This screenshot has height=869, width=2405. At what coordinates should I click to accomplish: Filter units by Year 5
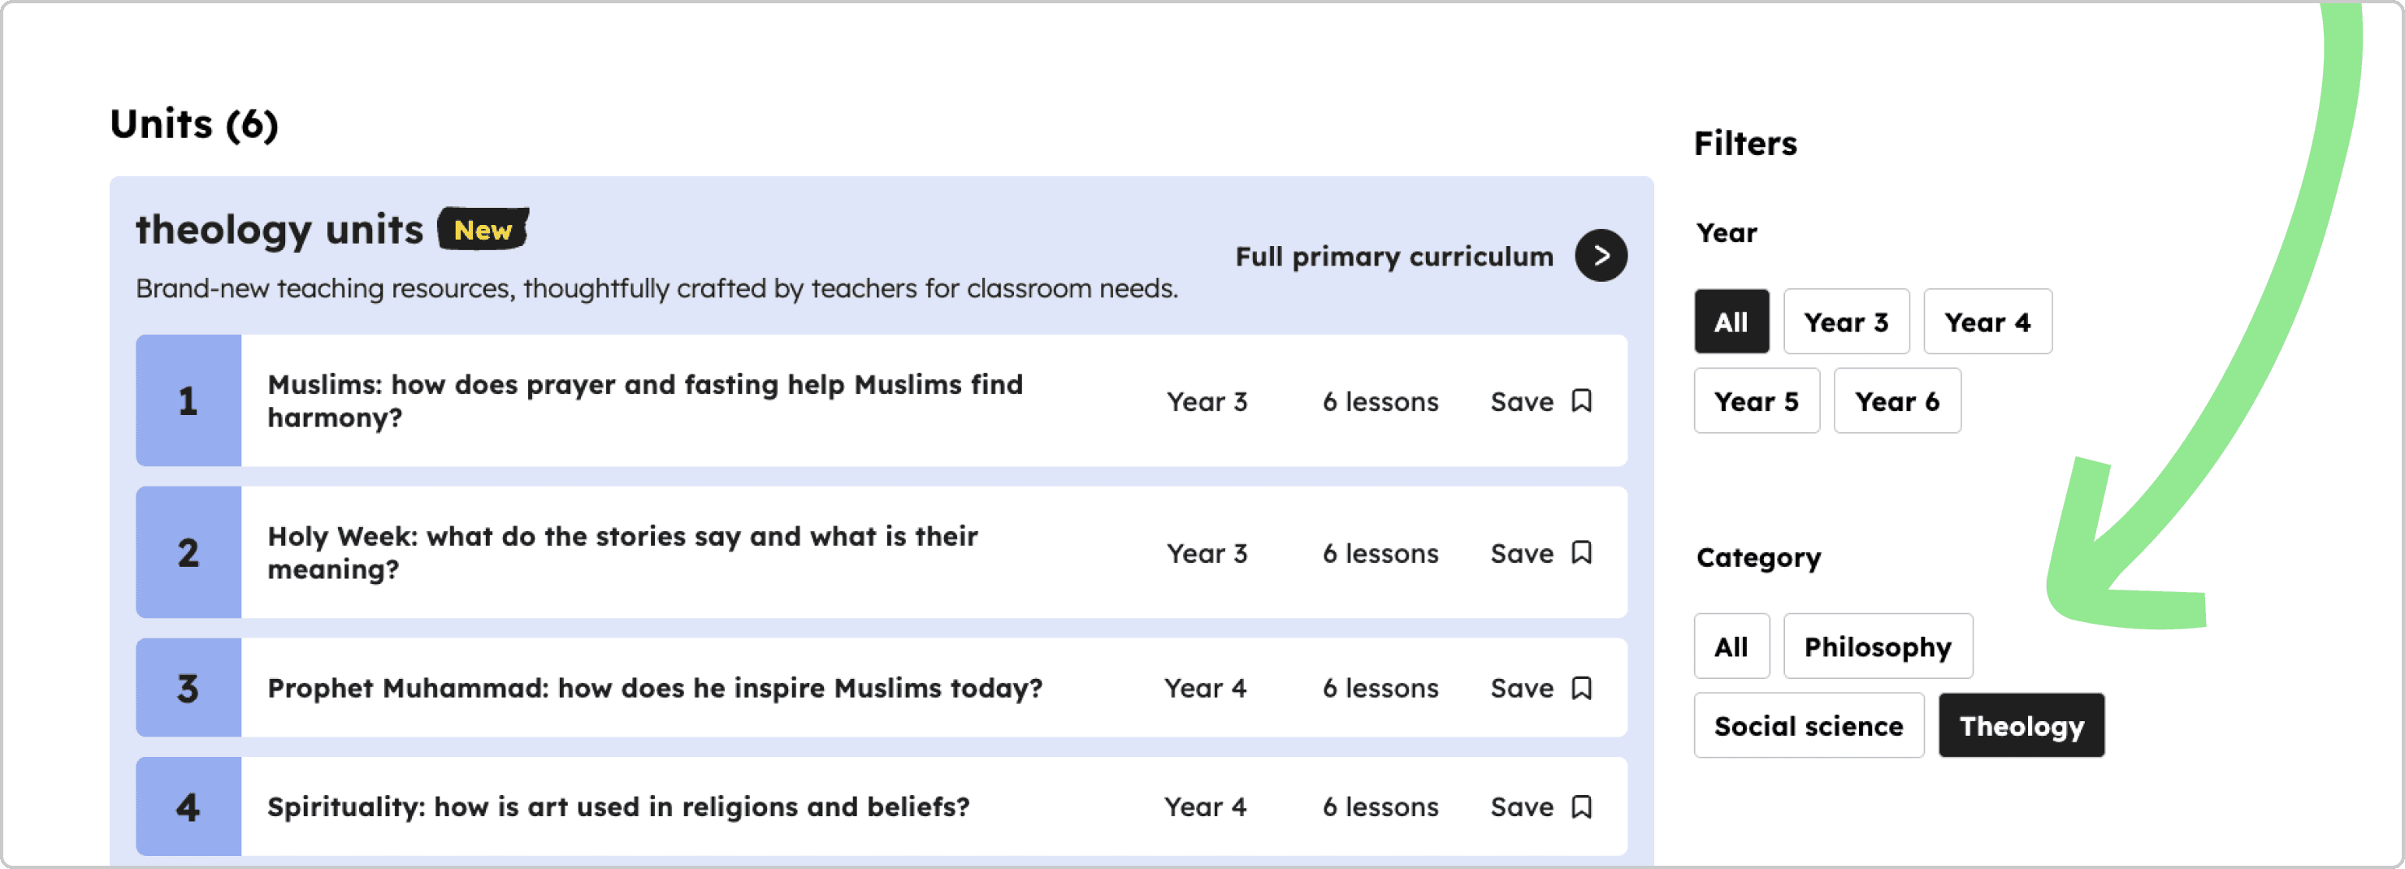click(x=1755, y=401)
